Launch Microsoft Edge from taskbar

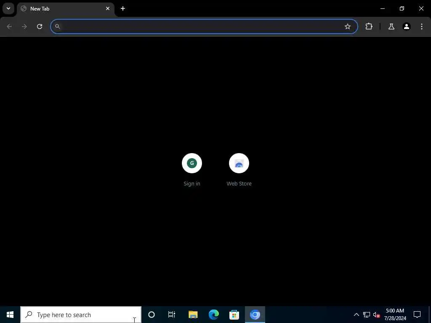pos(213,315)
